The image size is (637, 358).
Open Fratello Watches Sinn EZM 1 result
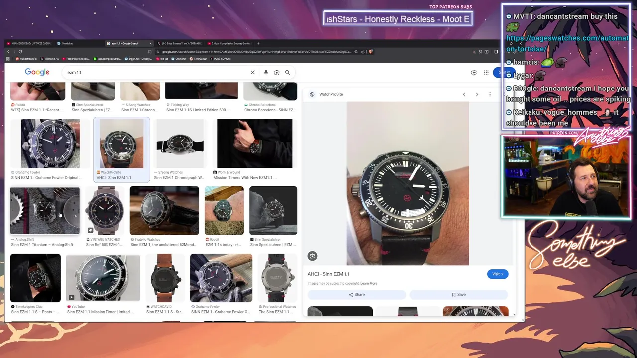point(164,217)
